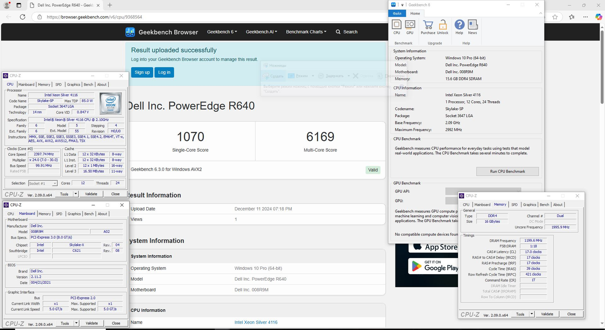This screenshot has height=330, width=605.
Task: Click the Log in button
Action: point(164,72)
